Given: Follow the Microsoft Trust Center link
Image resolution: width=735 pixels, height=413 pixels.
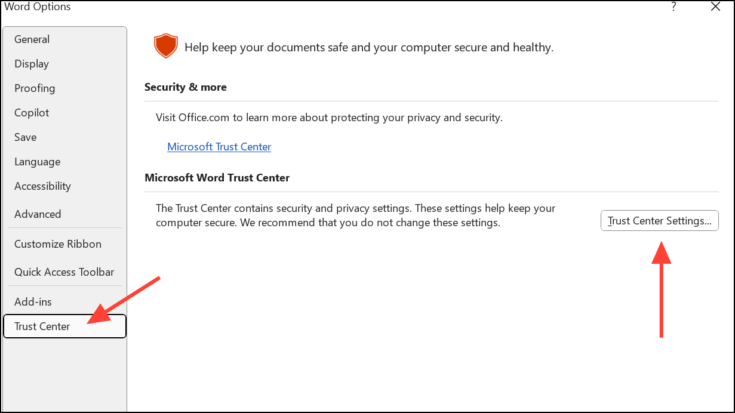Looking at the screenshot, I should (x=219, y=147).
